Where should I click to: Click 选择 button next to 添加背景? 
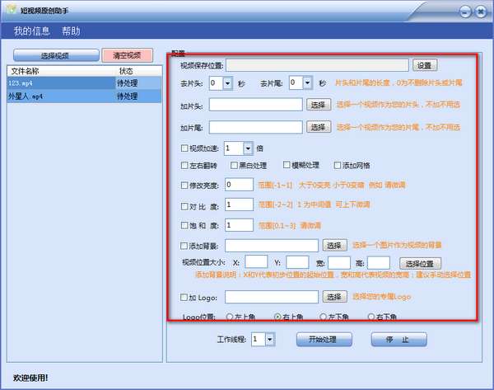[334, 245]
